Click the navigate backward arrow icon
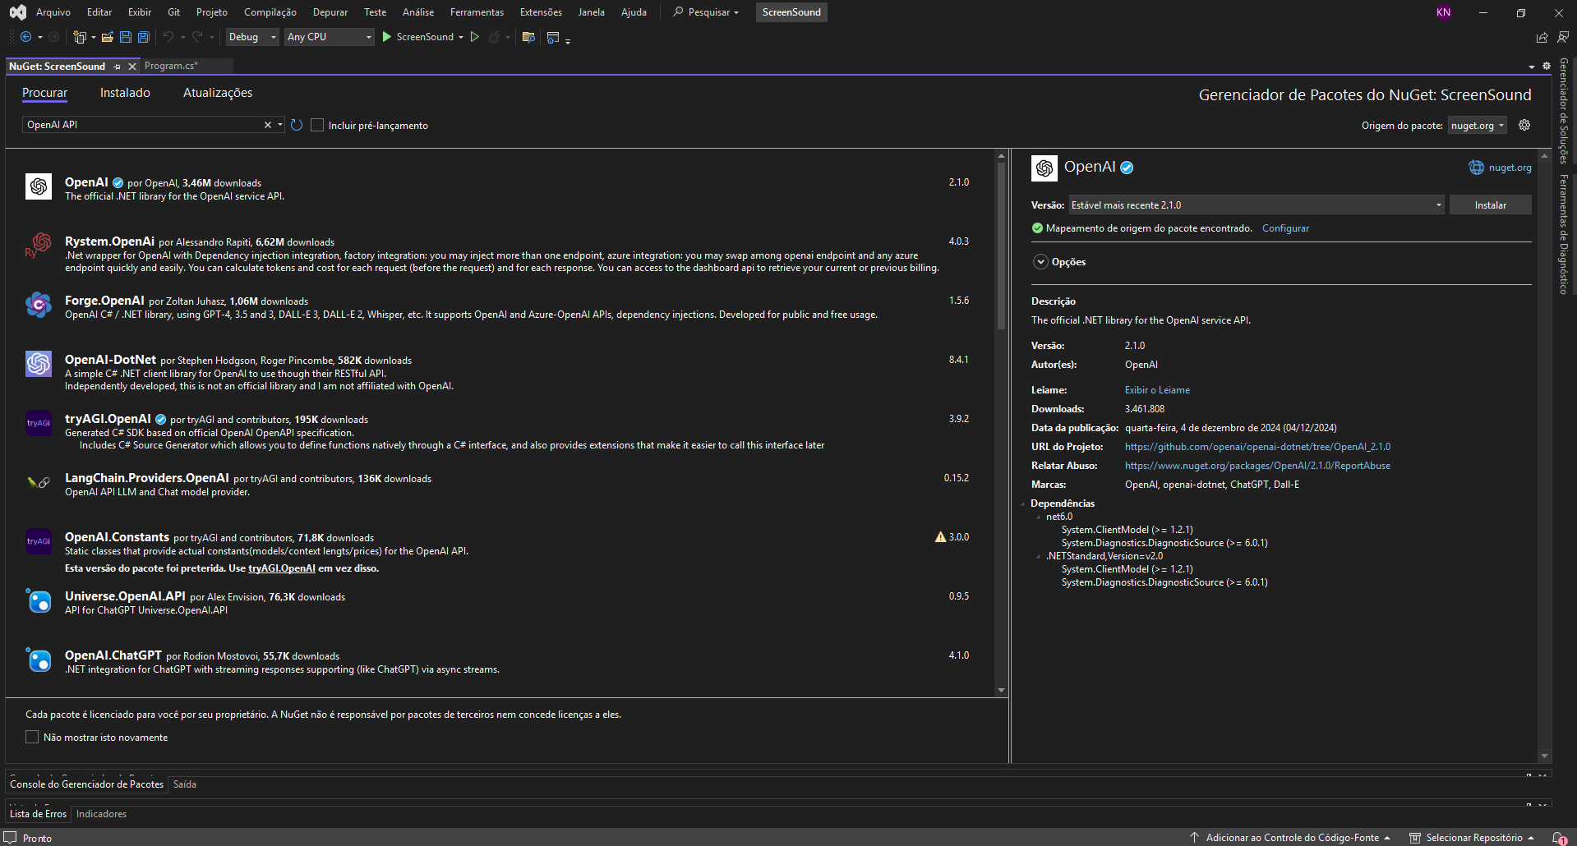 click(25, 37)
